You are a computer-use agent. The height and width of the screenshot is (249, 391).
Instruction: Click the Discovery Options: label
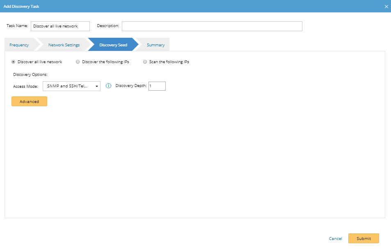30,75
